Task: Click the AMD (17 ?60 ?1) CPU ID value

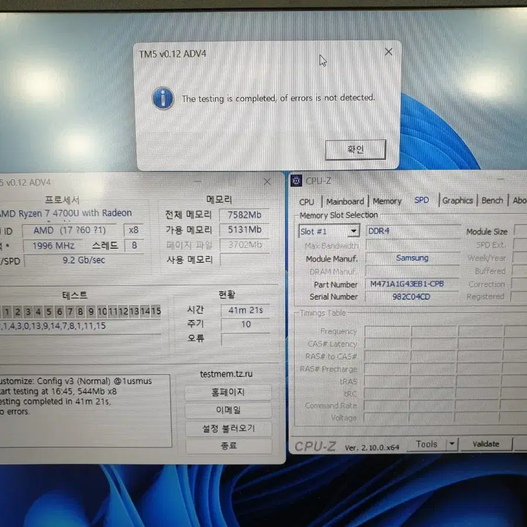Action: click(x=70, y=230)
